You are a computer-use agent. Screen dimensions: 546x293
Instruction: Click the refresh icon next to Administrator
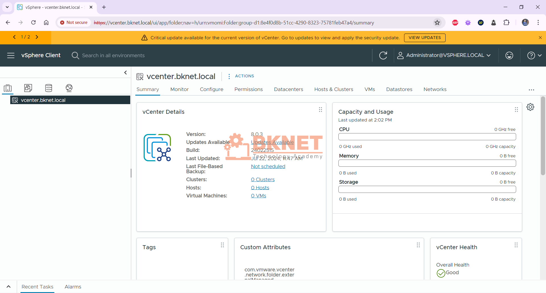pos(383,55)
